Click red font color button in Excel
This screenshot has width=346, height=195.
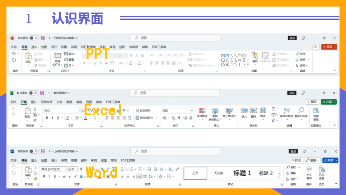(x=86, y=118)
